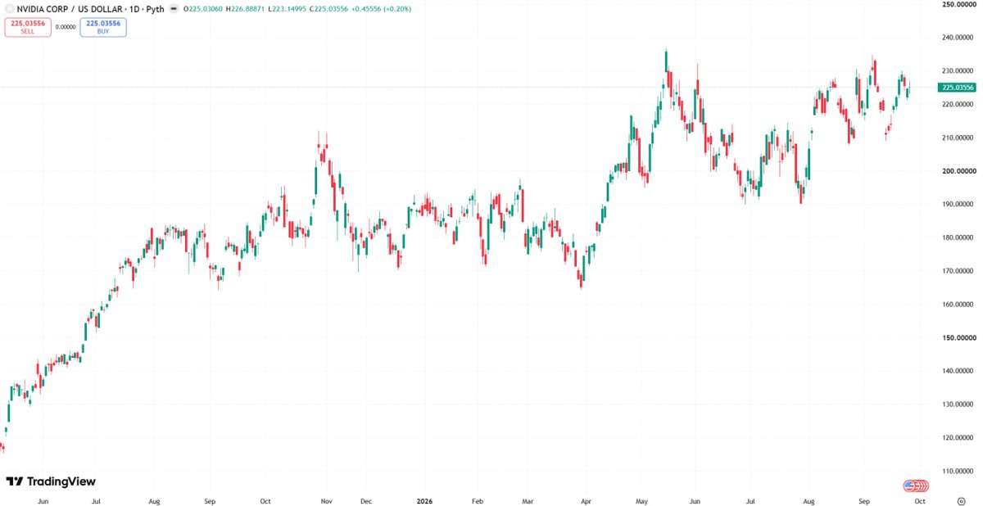Click the NVIDIA CORP / US DOLLAR title
This screenshot has height=506, width=983.
coord(69,8)
